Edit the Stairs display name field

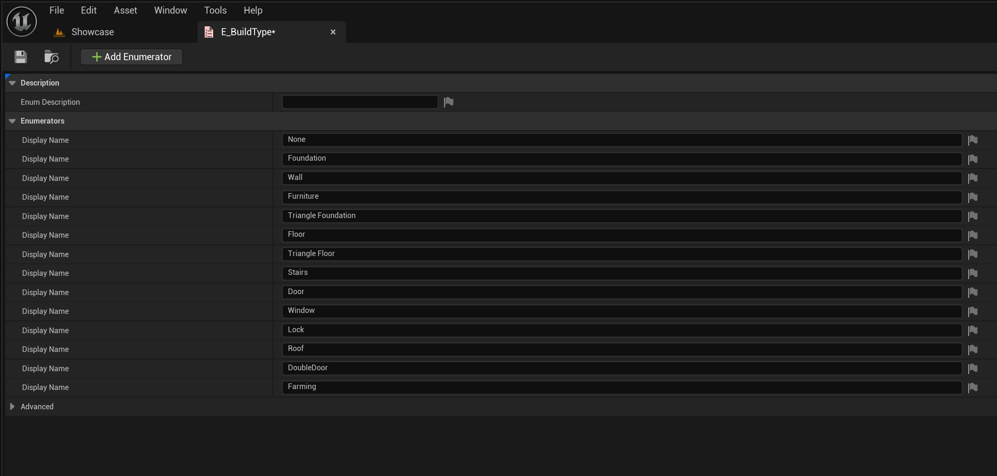click(x=622, y=273)
